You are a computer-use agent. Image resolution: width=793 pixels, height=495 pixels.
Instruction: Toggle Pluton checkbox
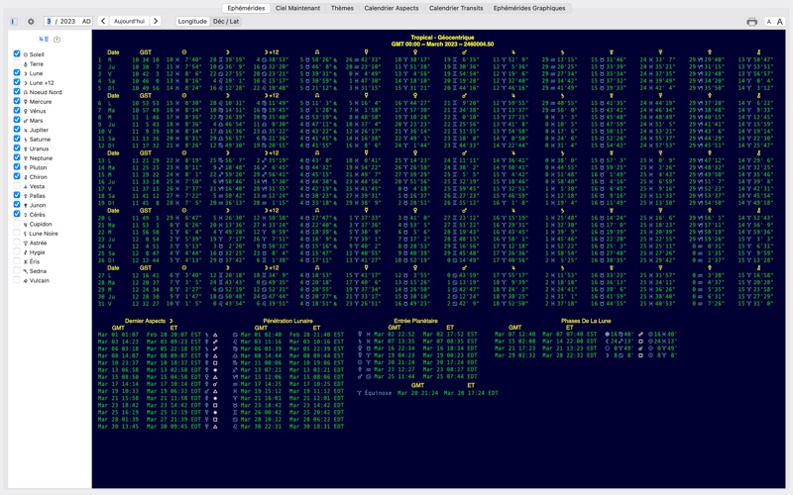[17, 166]
